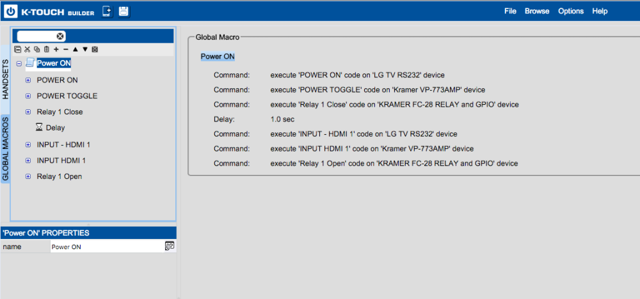Screen dimensions: 640x299
Task: Click the minus remove icon
Action: pos(66,49)
